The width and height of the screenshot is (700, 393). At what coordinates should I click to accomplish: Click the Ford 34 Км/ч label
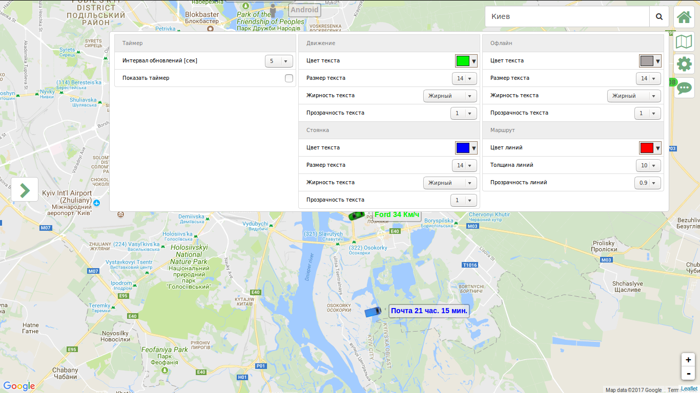pos(397,214)
